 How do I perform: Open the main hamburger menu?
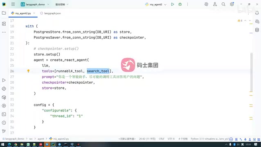pyautogui.click(x=13, y=4)
